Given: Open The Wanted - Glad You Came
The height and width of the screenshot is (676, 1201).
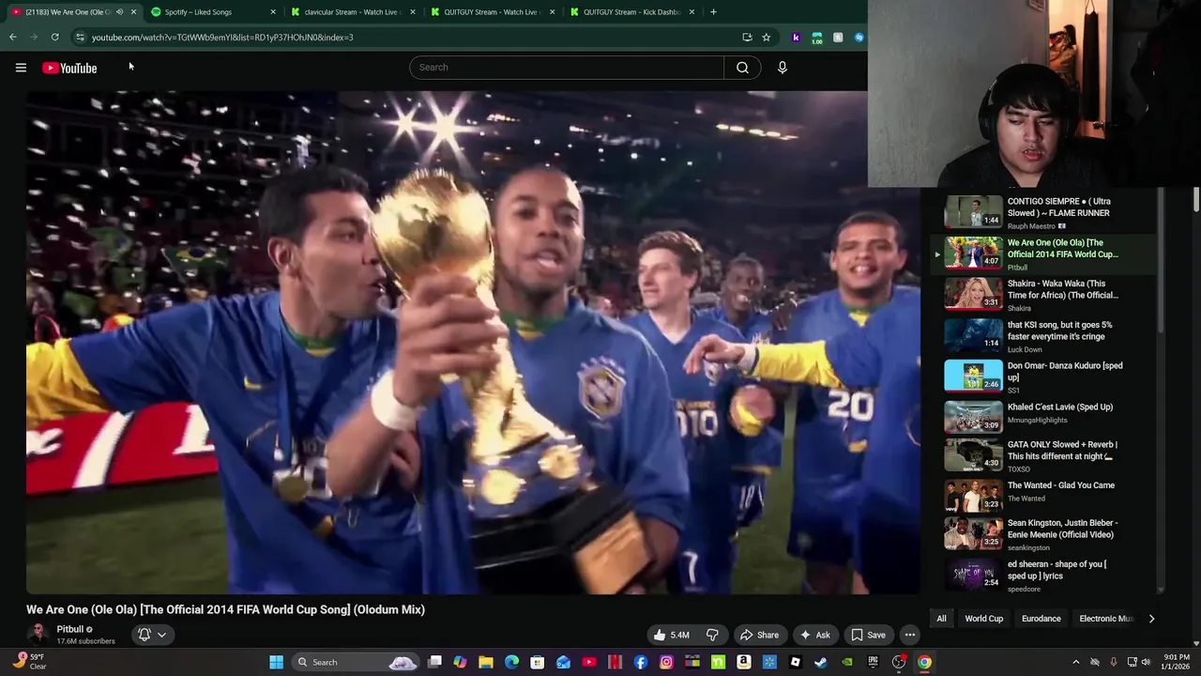Looking at the screenshot, I should coord(1044,494).
